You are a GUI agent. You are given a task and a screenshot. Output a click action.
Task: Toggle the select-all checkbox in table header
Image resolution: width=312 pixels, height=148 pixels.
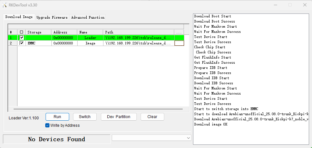tap(22, 32)
